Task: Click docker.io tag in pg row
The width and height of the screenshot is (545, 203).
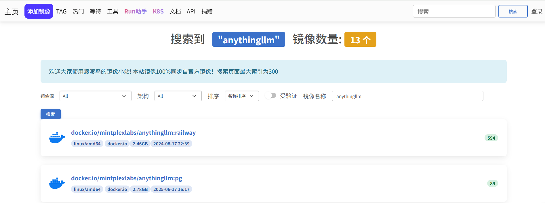Action: click(x=117, y=189)
